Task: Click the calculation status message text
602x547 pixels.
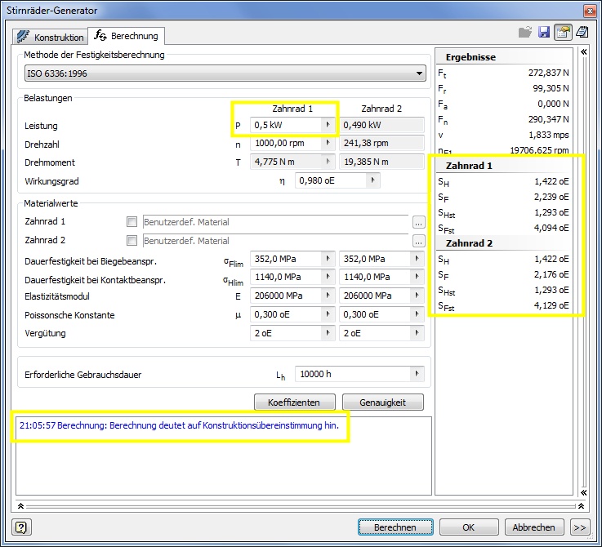Action: (x=180, y=425)
